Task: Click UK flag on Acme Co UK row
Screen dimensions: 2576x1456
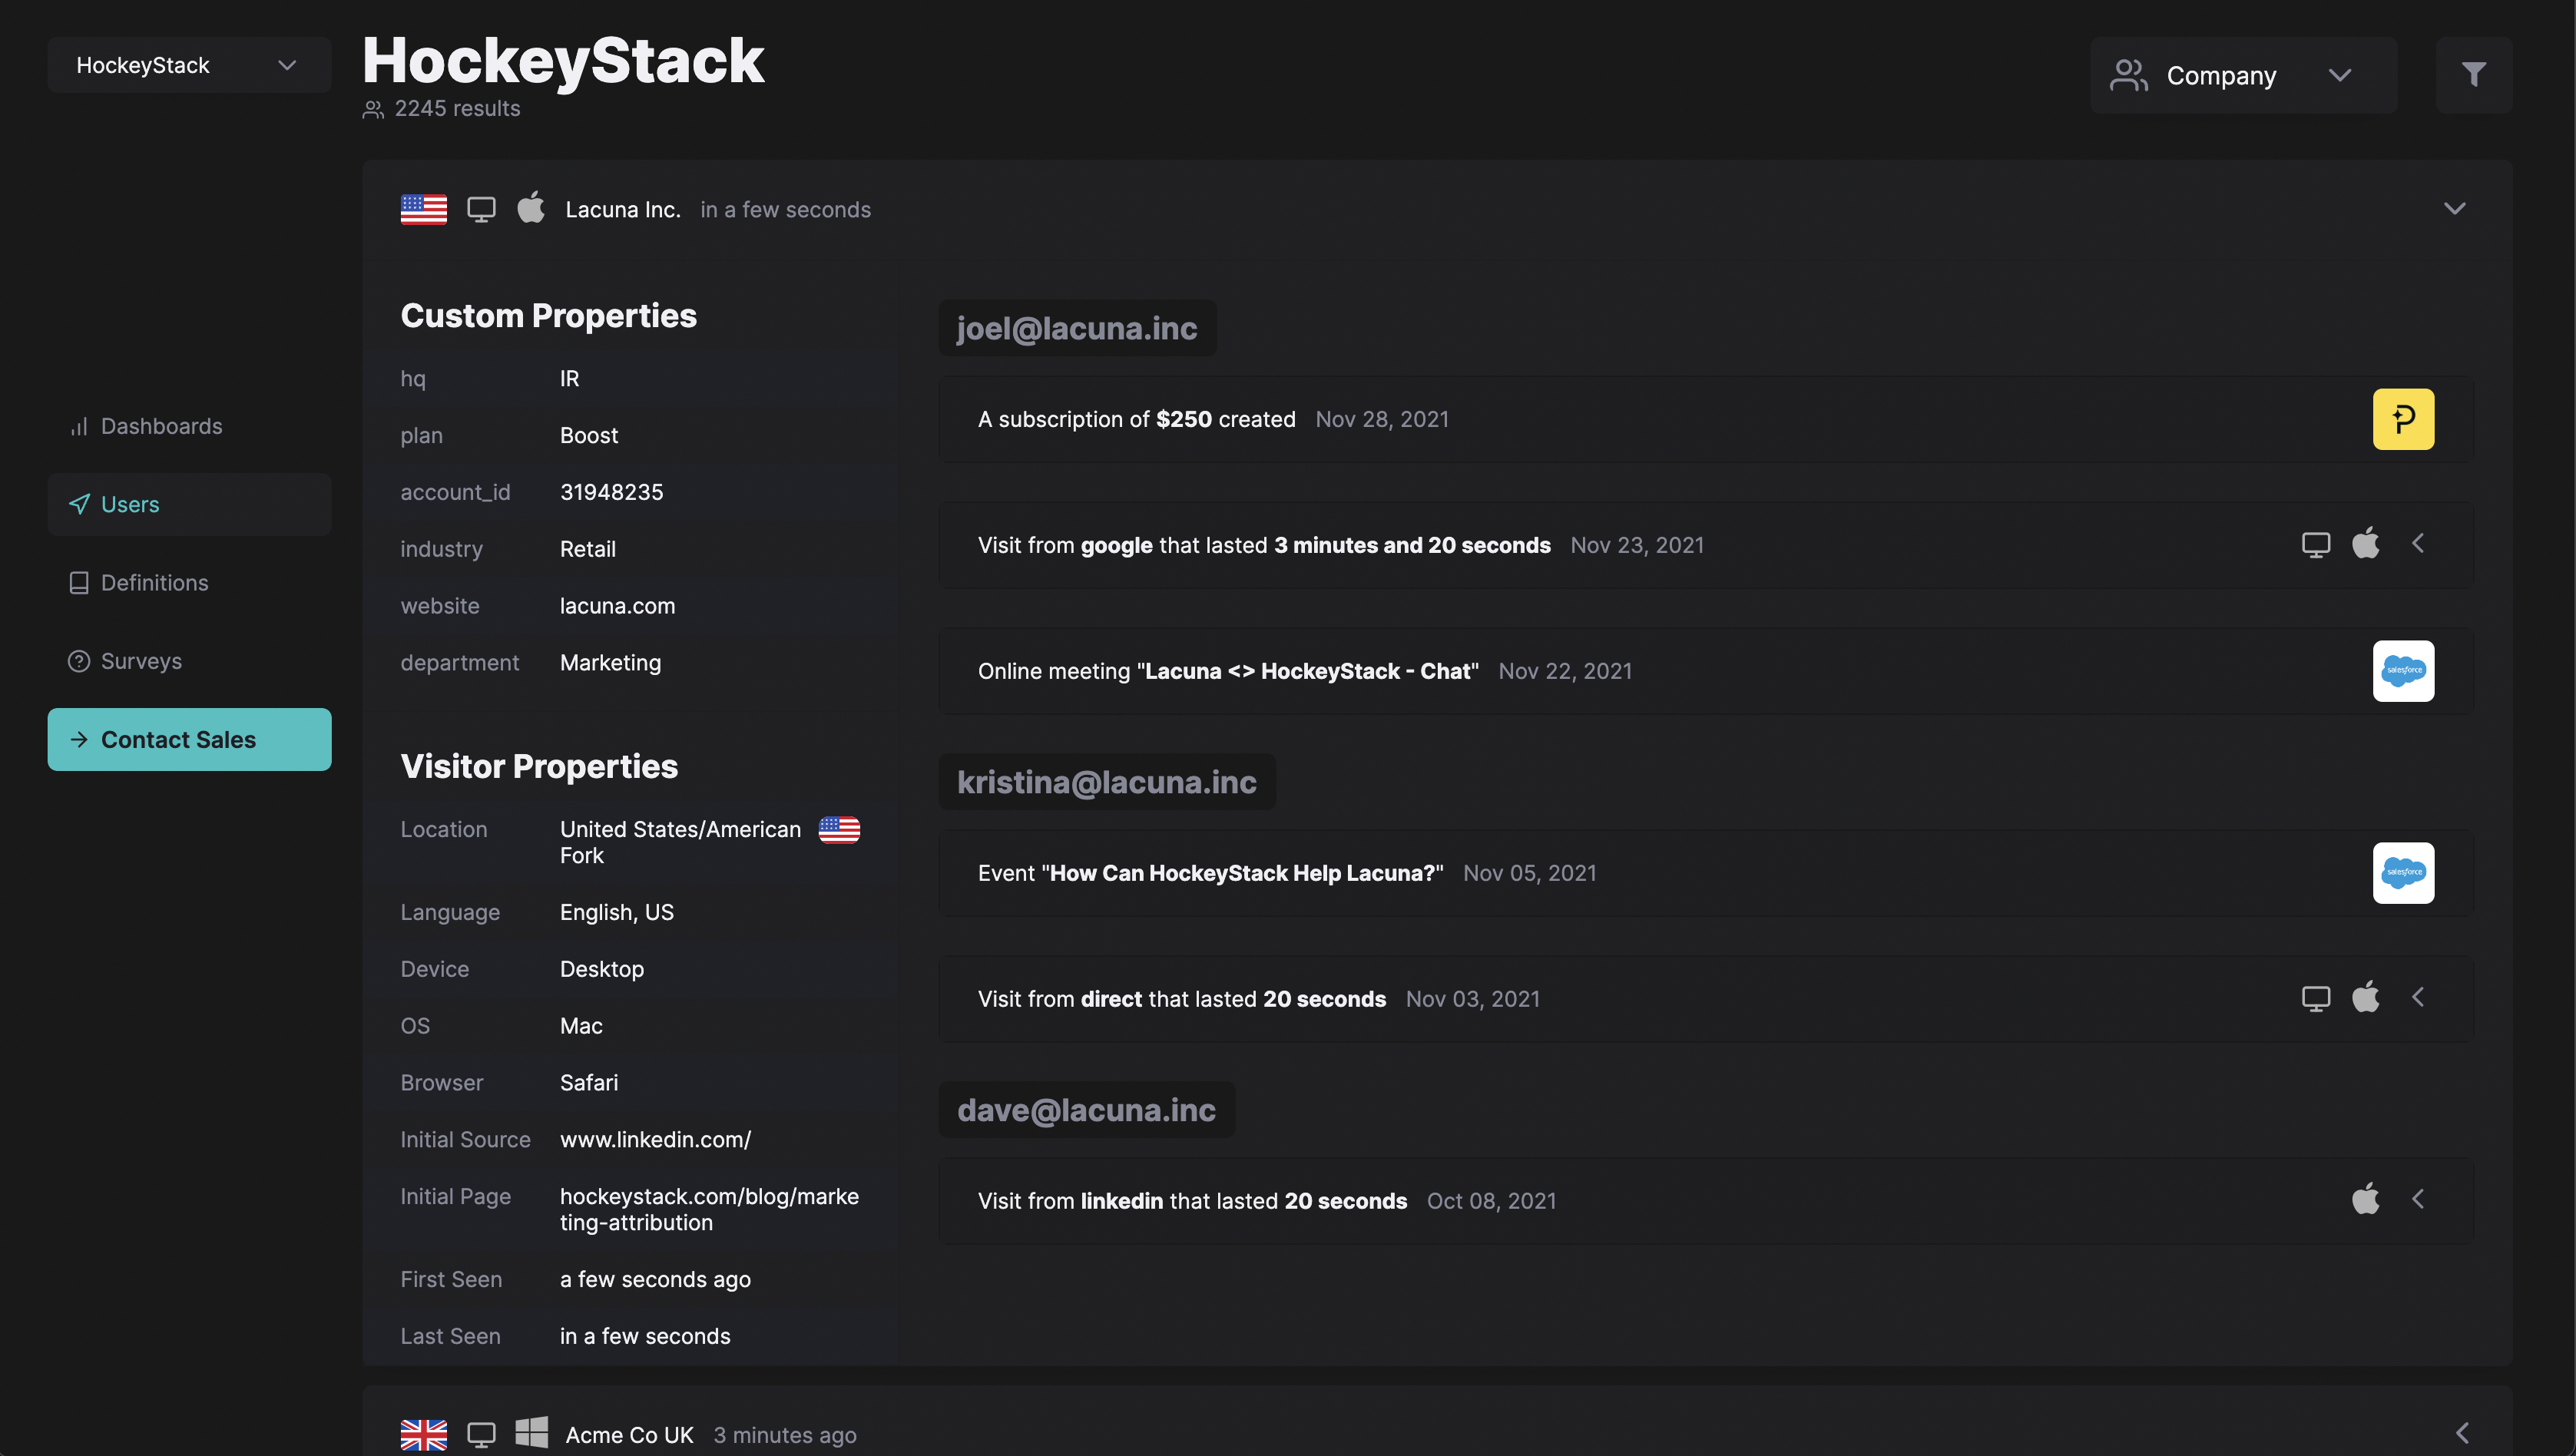Action: (424, 1435)
